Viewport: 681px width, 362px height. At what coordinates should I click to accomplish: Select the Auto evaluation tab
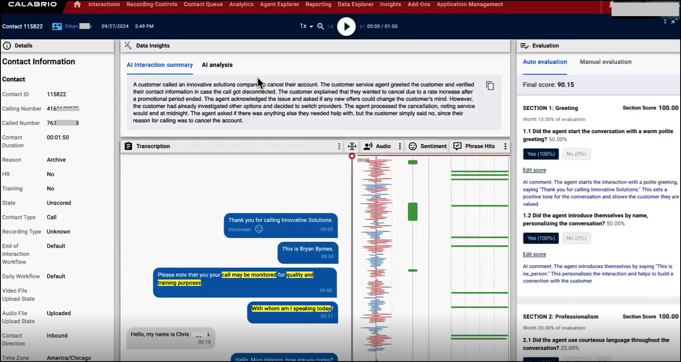[x=545, y=62]
